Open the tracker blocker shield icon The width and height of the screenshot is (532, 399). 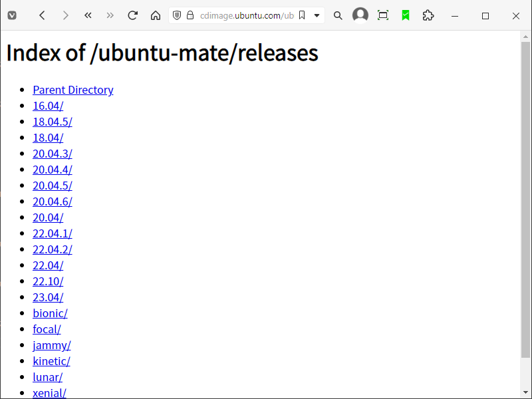point(177,15)
